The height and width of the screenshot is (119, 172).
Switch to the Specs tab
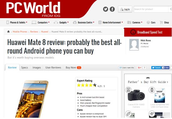[24, 68]
